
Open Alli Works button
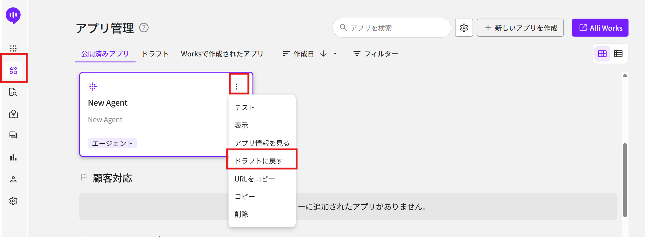click(600, 28)
